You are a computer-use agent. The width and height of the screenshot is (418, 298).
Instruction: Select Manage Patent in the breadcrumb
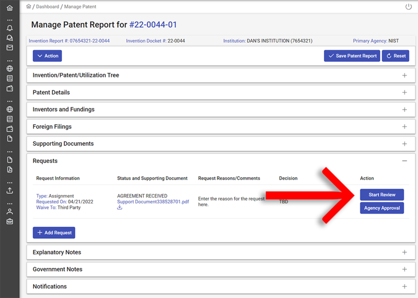79,7
